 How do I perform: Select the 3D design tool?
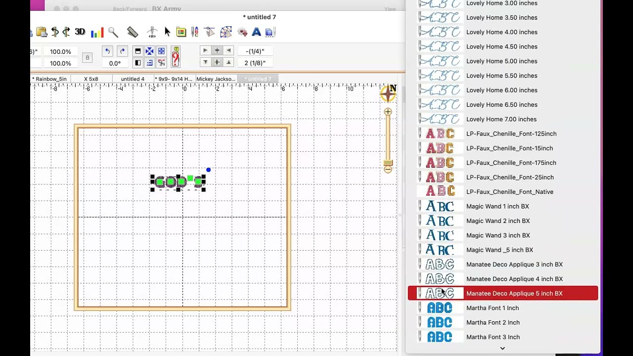80,32
